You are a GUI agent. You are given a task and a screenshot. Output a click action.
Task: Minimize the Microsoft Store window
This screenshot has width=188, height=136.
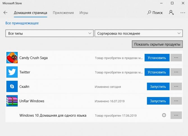tap(161, 3)
